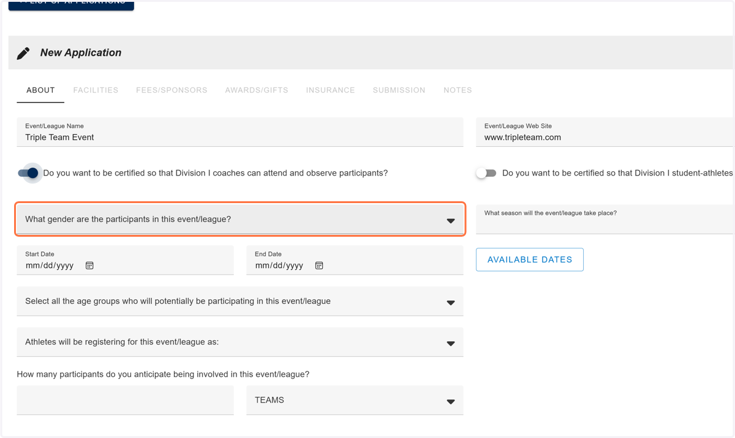Switch to the FACILITIES tab
The image size is (735, 438).
coord(96,90)
